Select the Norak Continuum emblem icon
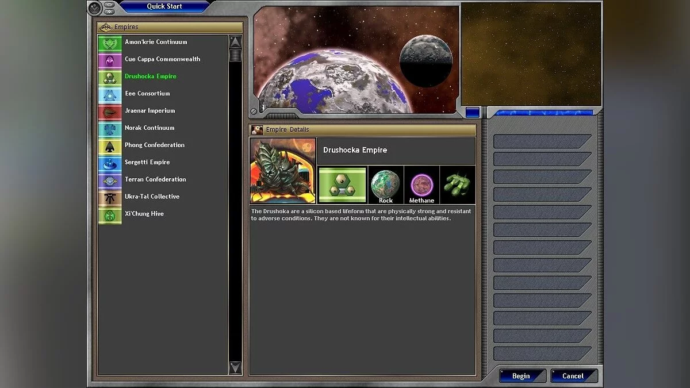Image resolution: width=690 pixels, height=388 pixels. (110, 129)
